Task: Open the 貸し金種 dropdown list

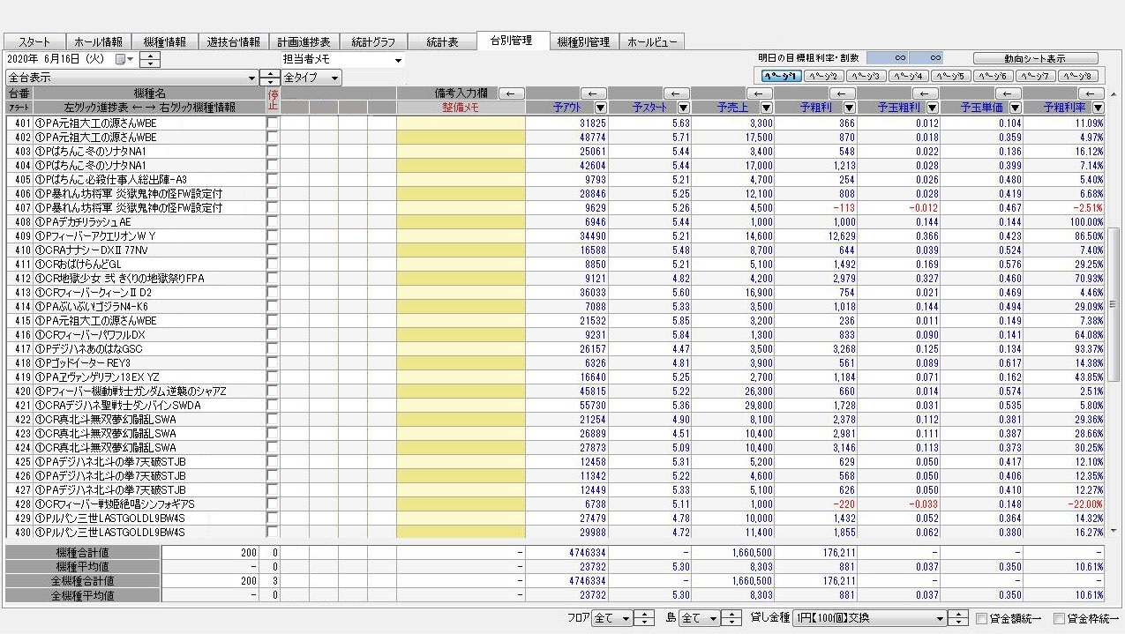Action: (939, 618)
